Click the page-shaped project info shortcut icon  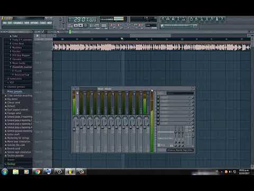pyautogui.click(x=217, y=19)
